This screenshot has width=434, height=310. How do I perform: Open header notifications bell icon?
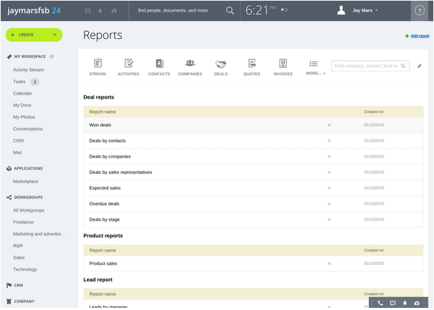point(101,11)
